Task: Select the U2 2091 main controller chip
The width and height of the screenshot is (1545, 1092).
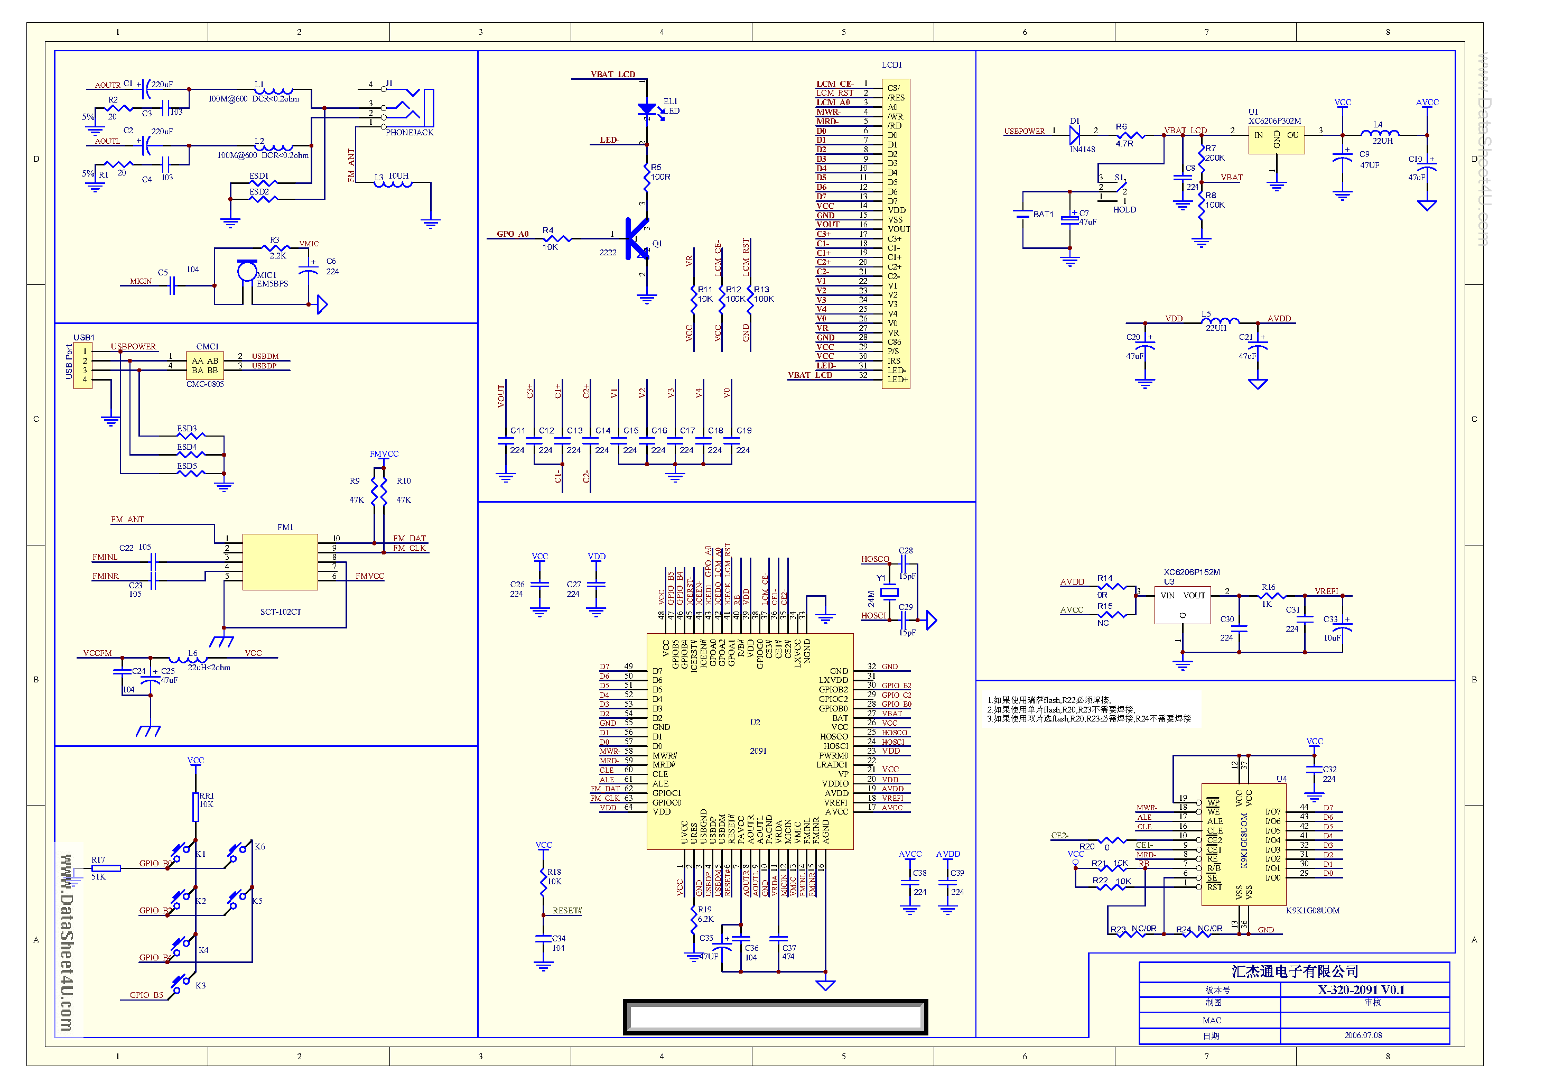Action: click(x=750, y=741)
